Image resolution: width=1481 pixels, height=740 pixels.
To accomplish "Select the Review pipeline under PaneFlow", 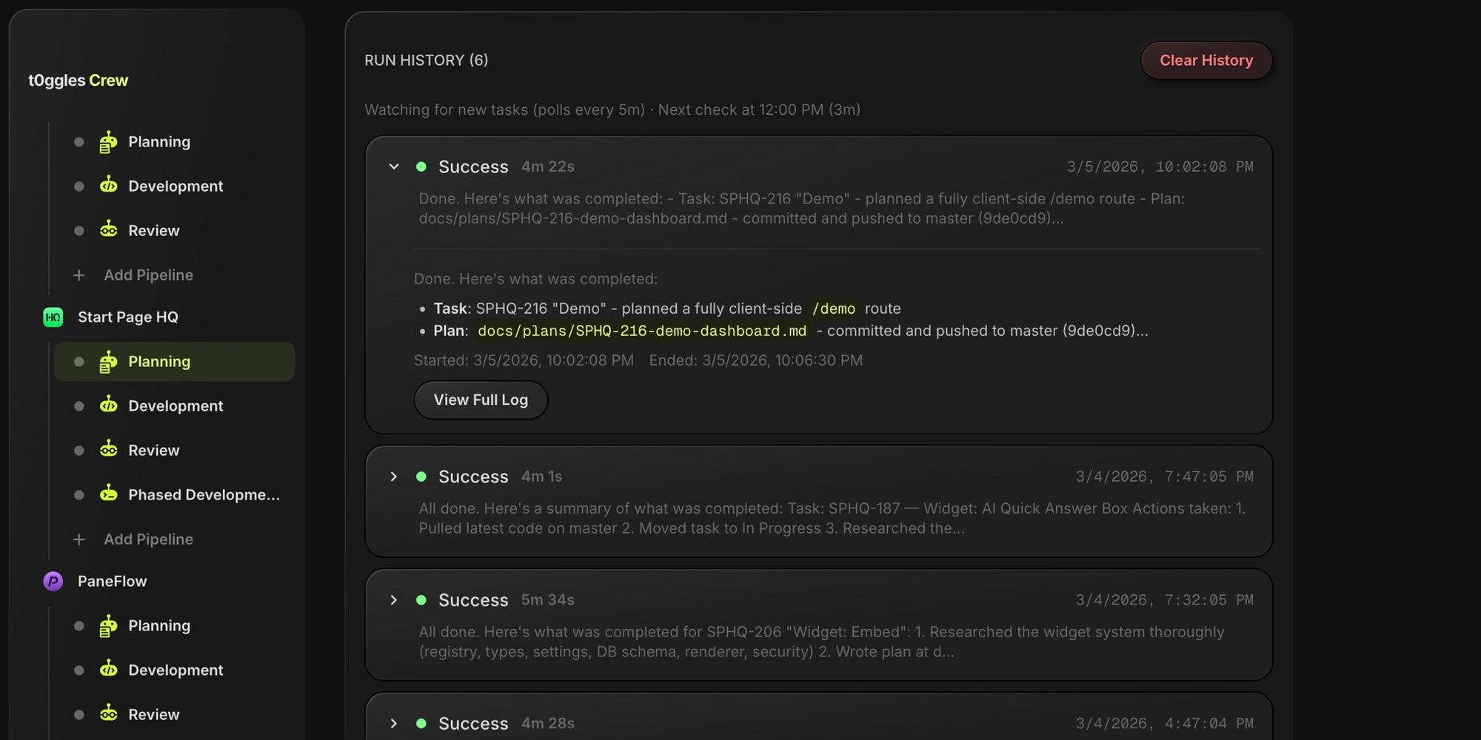I will coord(153,714).
